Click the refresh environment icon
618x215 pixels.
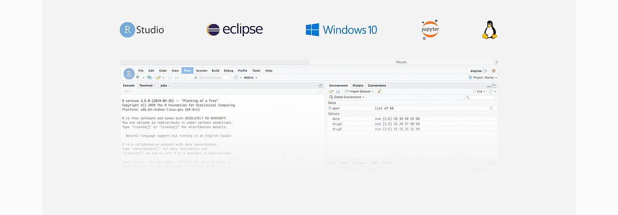(x=491, y=91)
